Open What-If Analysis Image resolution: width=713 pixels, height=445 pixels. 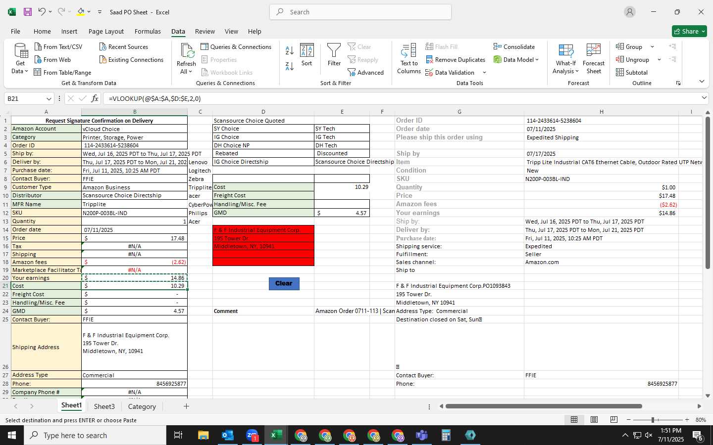(x=565, y=59)
